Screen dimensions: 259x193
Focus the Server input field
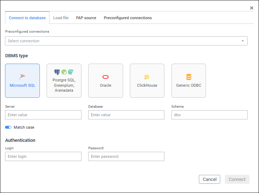pyautogui.click(x=43, y=115)
